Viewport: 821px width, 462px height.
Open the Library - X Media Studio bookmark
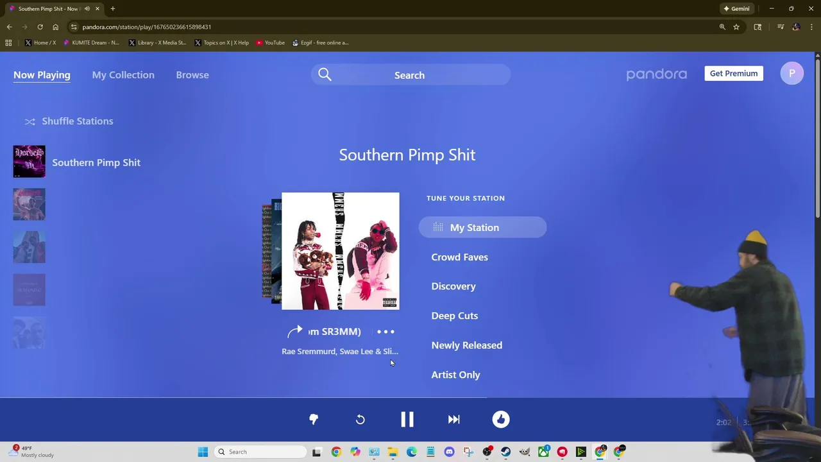coord(157,43)
